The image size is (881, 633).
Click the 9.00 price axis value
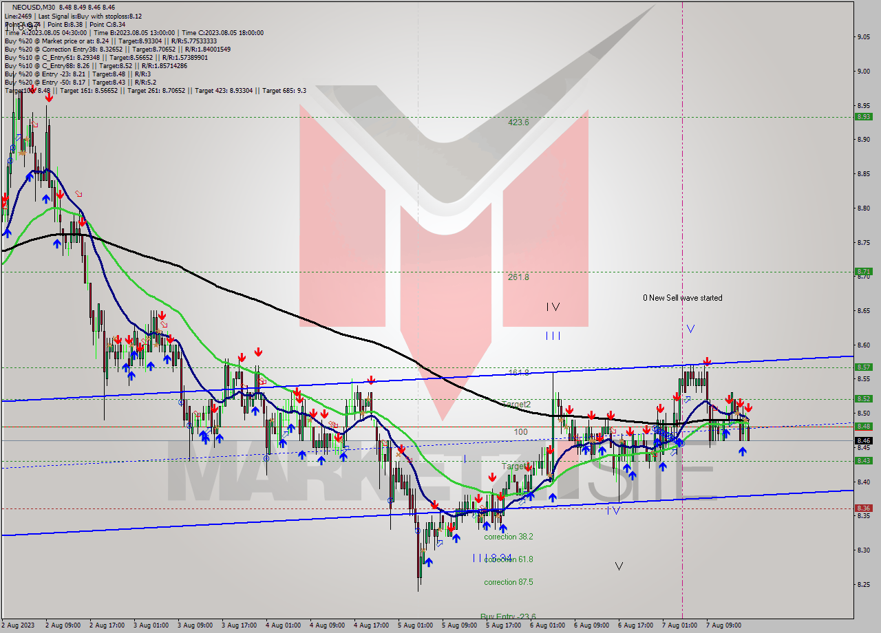point(864,71)
